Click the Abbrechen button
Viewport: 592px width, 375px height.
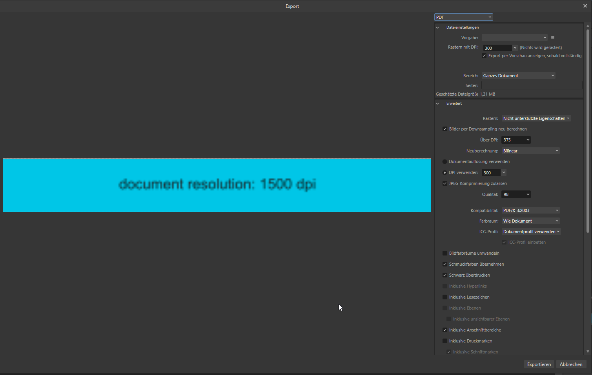click(x=571, y=364)
